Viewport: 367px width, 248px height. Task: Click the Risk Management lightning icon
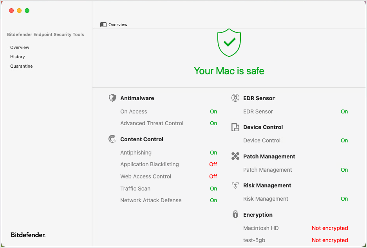(x=235, y=185)
